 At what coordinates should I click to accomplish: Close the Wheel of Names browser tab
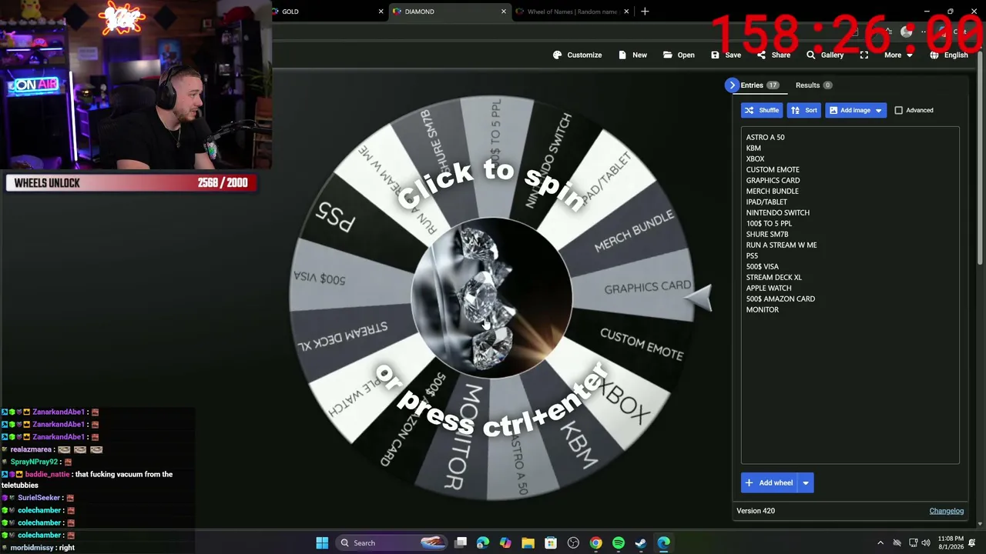[626, 12]
